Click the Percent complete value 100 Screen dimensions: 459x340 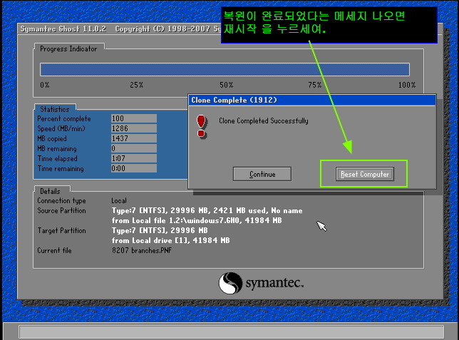(x=134, y=118)
